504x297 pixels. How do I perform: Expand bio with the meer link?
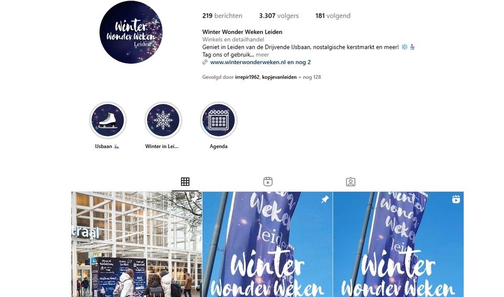262,55
